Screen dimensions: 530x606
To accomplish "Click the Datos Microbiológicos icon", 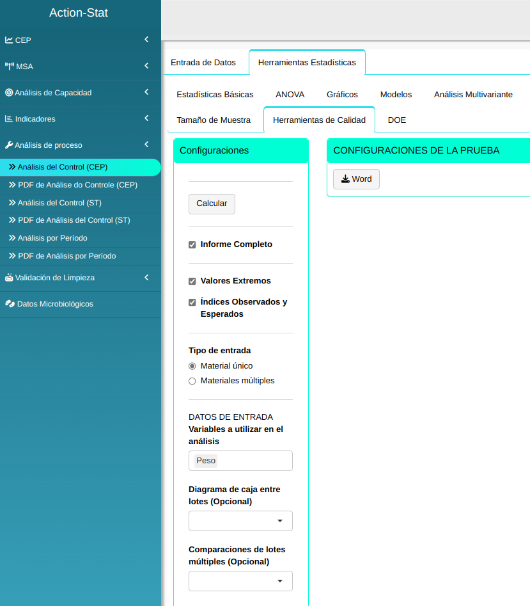I will pos(10,304).
